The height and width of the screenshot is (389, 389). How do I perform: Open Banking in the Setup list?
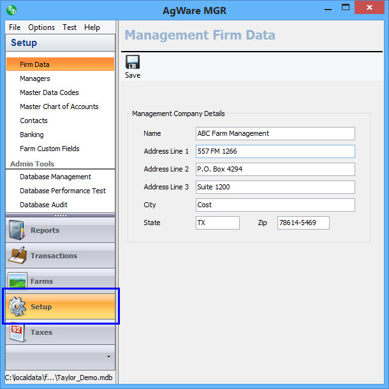[32, 135]
